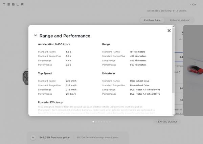Image resolution: width=203 pixels, height=144 pixels.
Task: Select the fourth carousel dot
Action: pyautogui.click(x=101, y=121)
